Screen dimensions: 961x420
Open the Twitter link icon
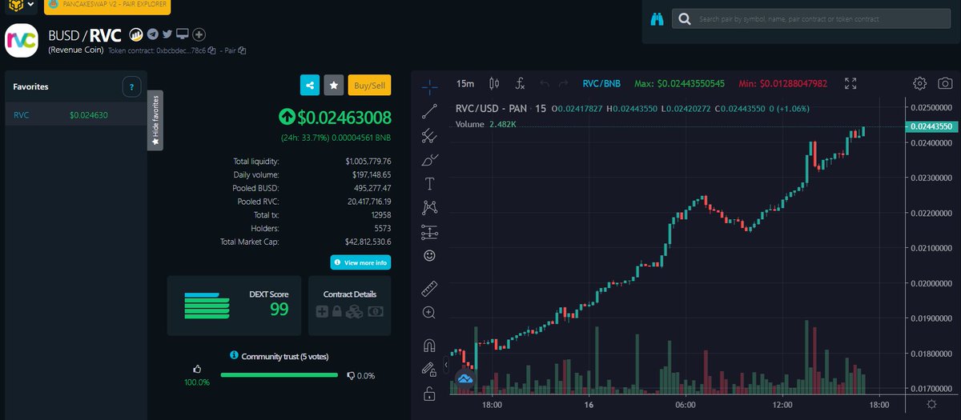(x=167, y=34)
